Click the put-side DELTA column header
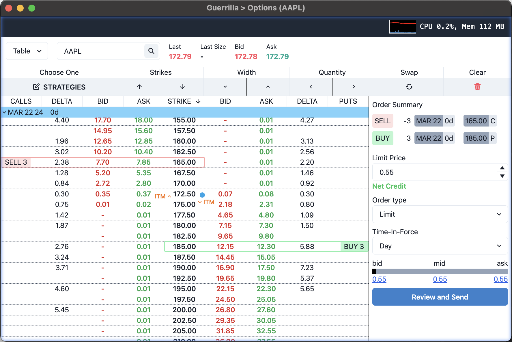512x342 pixels. [x=307, y=101]
